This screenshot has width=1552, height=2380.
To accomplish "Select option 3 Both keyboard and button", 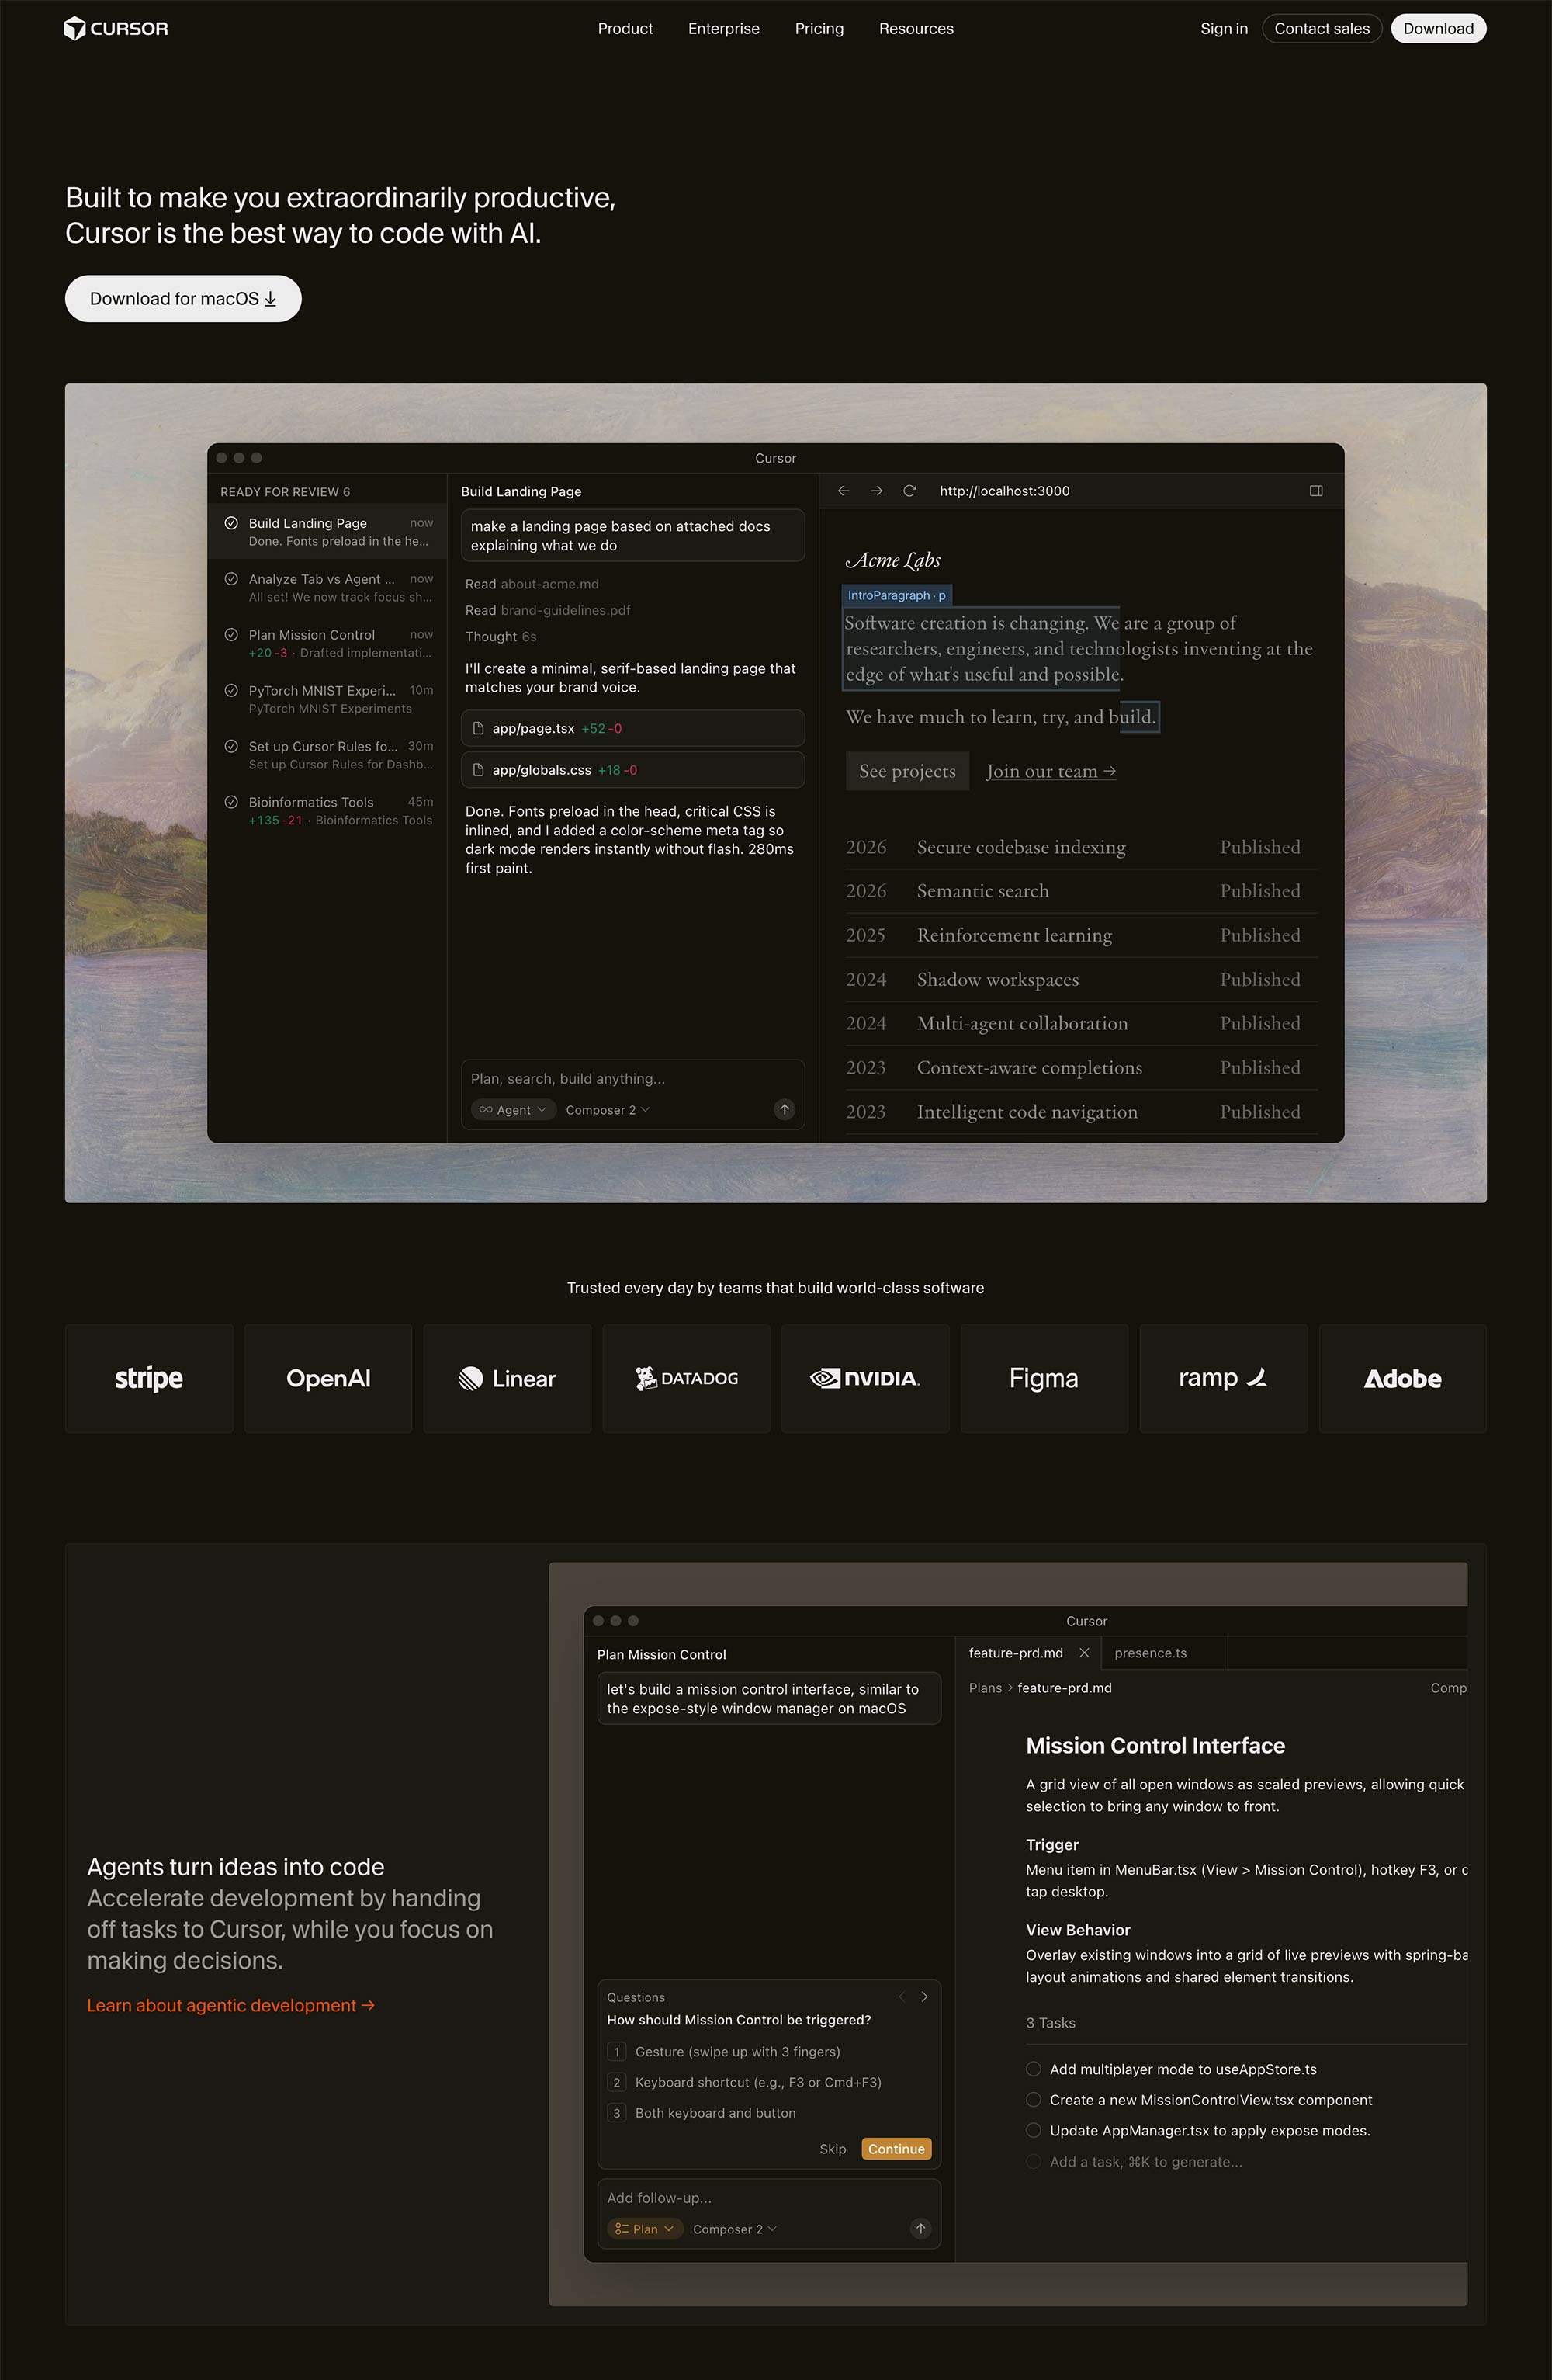I will coord(702,2112).
